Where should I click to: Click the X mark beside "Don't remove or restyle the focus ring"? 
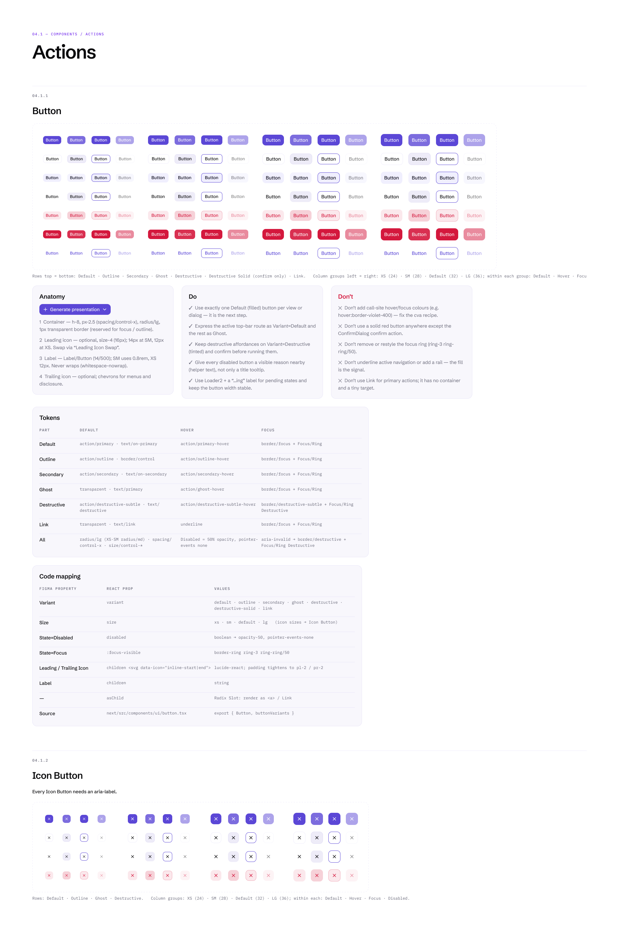tap(340, 344)
